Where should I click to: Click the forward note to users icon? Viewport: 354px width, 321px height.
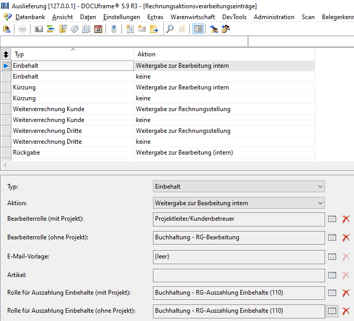(x=226, y=29)
